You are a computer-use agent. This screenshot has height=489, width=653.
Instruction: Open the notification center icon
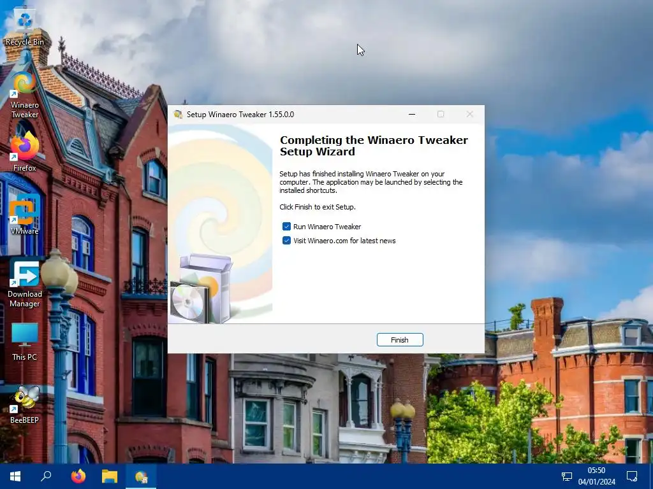[x=632, y=476]
